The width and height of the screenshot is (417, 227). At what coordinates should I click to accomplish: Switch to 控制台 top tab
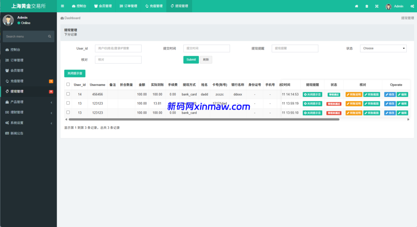point(79,6)
